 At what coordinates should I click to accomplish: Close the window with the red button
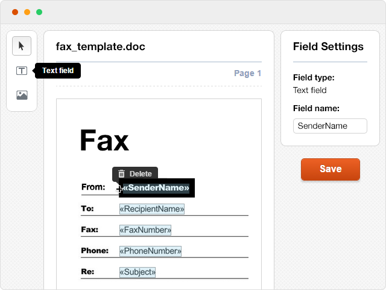coord(15,12)
